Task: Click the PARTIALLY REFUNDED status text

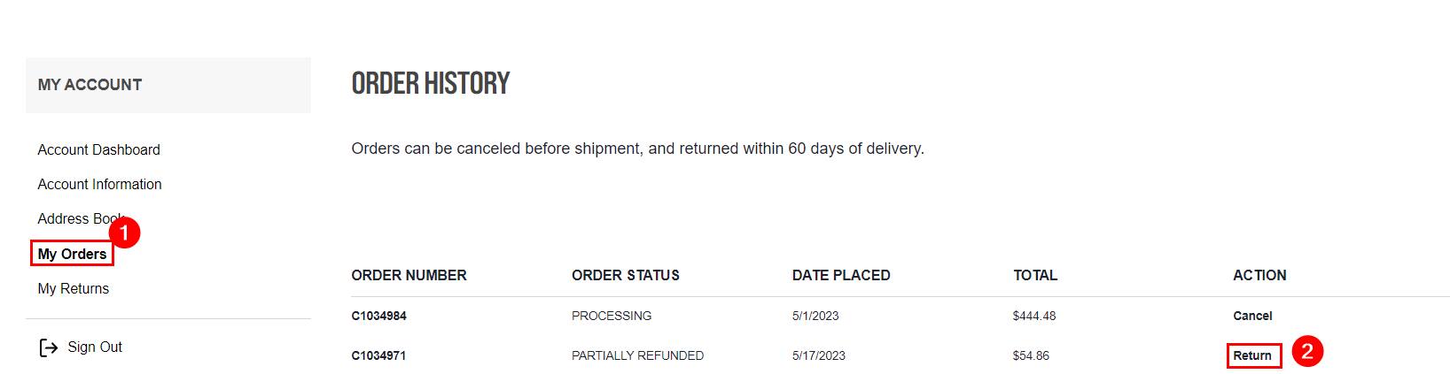Action: point(637,356)
